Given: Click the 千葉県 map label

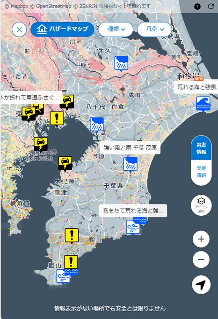Looking at the screenshot, I should click(x=113, y=185).
